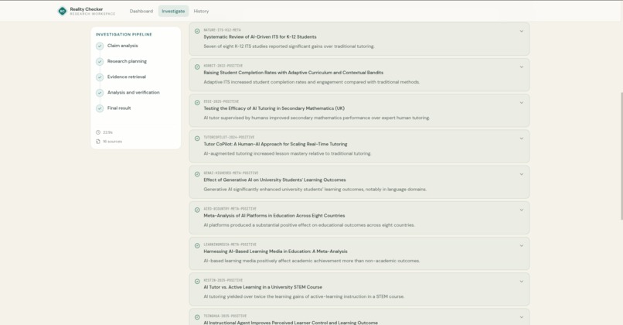This screenshot has width=623, height=325.
Task: Open title Raising Student Completion Rates with Adaptive Curriculum
Action: pos(293,73)
